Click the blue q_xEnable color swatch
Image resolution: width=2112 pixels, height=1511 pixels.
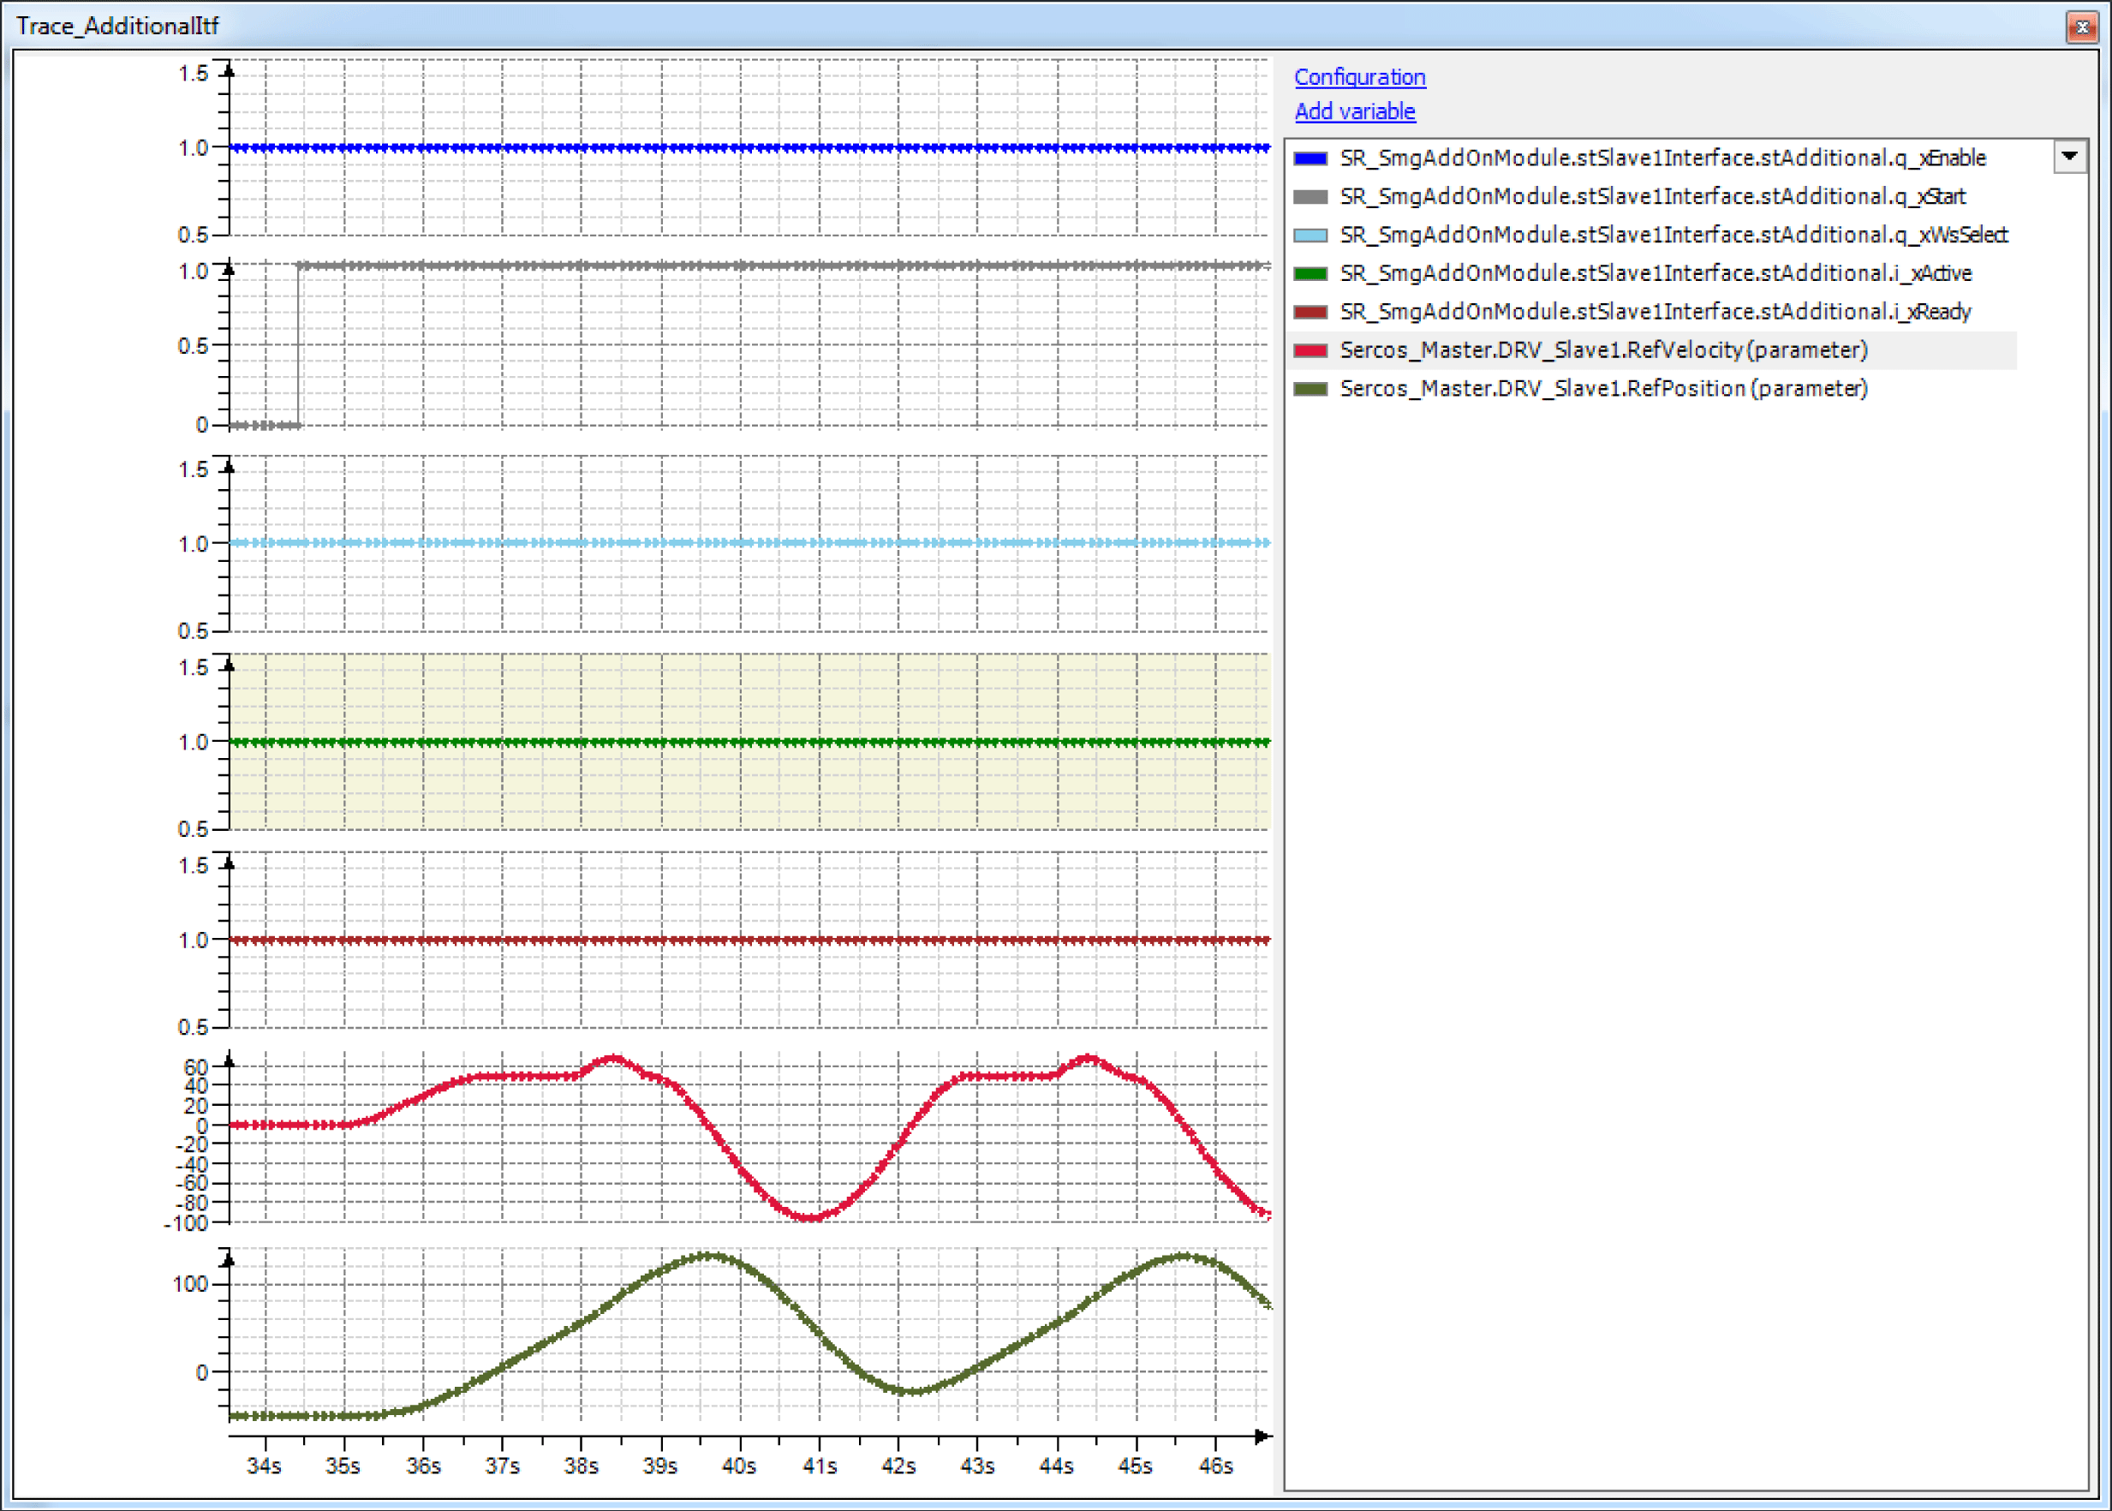[x=1310, y=158]
